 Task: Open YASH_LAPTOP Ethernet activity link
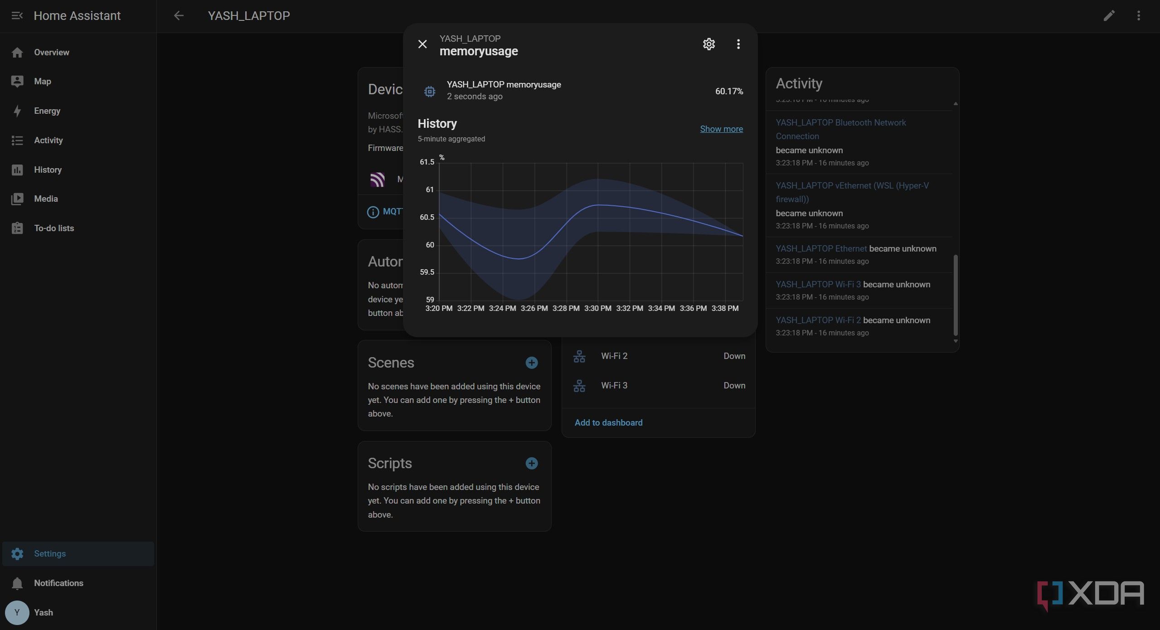(821, 249)
